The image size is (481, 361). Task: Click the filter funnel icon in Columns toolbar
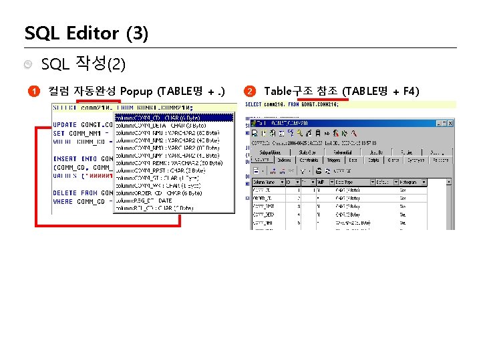click(x=303, y=170)
